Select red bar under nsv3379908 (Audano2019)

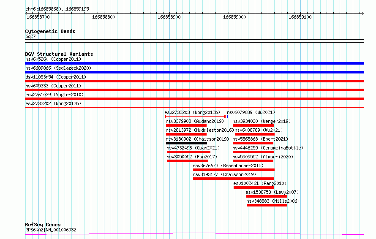(186, 125)
